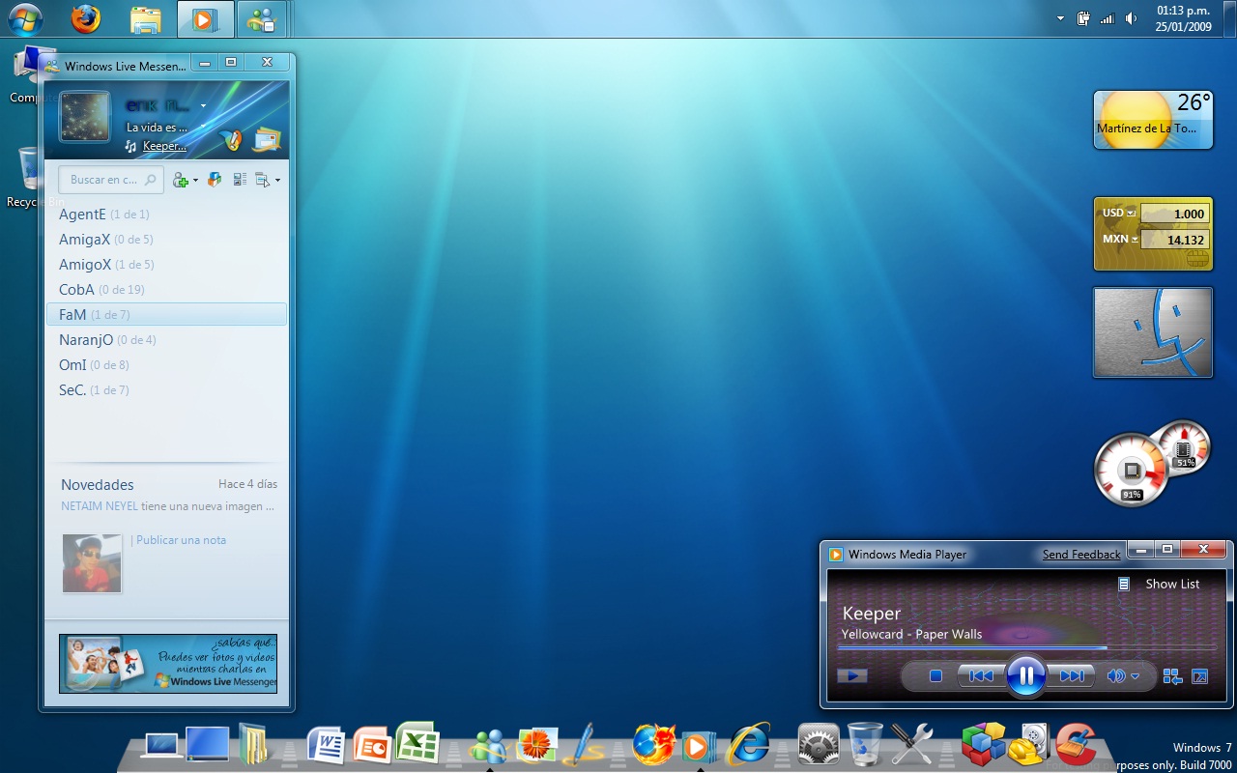
Task: Open the USD currency dropdown in gadget
Action: coord(1131,214)
